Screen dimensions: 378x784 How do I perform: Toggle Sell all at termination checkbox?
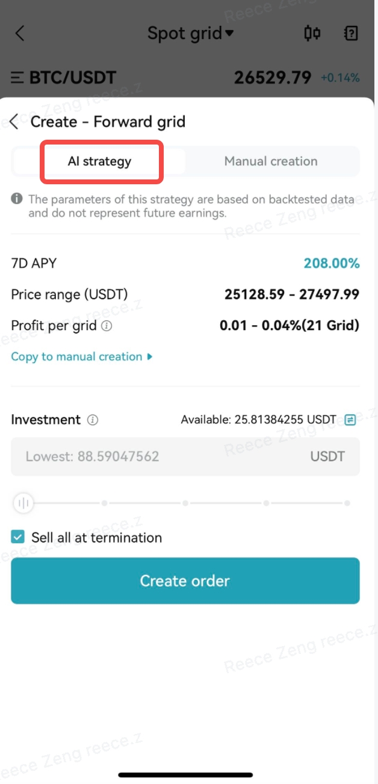tap(18, 537)
